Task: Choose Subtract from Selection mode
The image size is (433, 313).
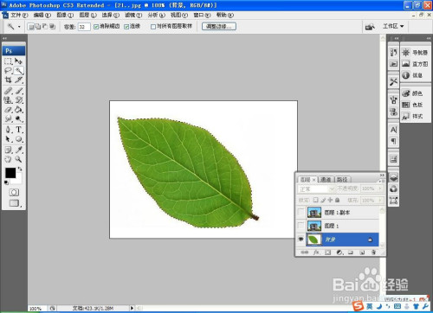Action: coord(45,27)
